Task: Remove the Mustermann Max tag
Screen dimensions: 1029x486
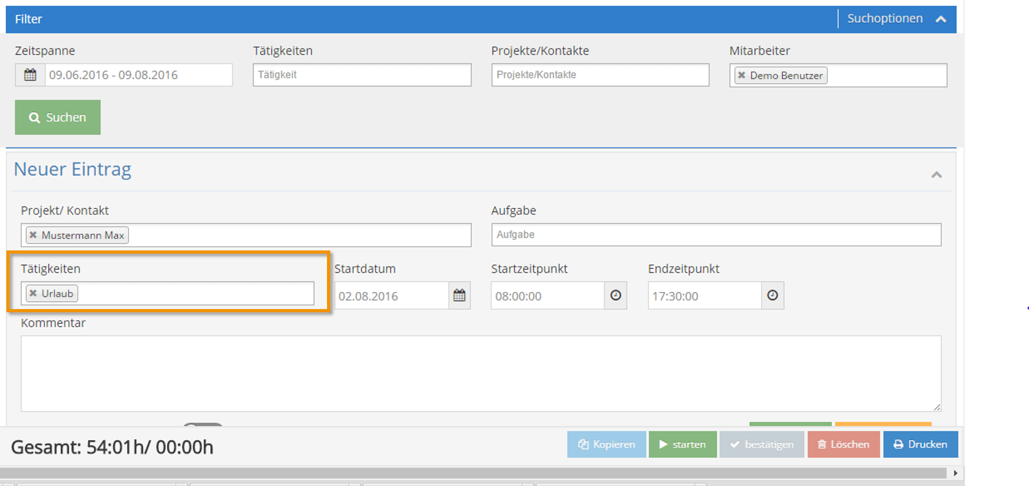Action: (x=33, y=235)
